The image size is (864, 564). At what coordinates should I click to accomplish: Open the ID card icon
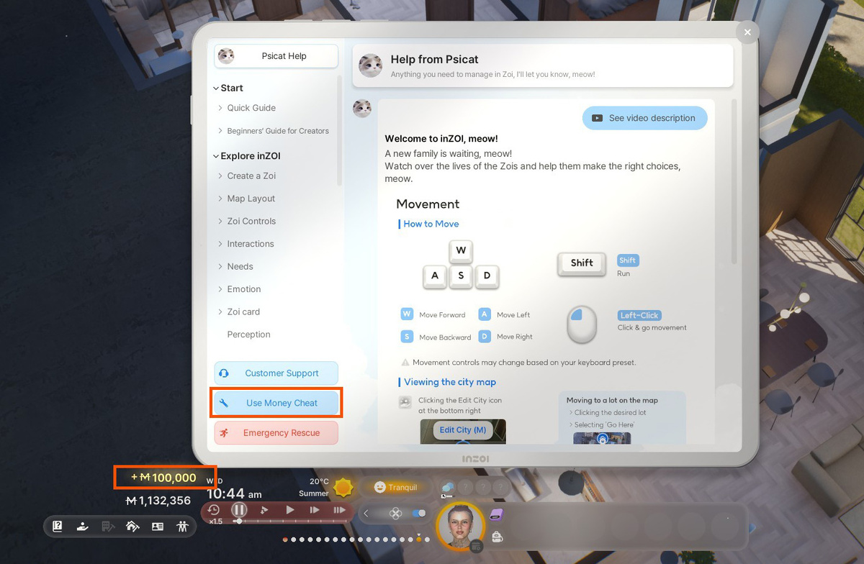pyautogui.click(x=158, y=527)
